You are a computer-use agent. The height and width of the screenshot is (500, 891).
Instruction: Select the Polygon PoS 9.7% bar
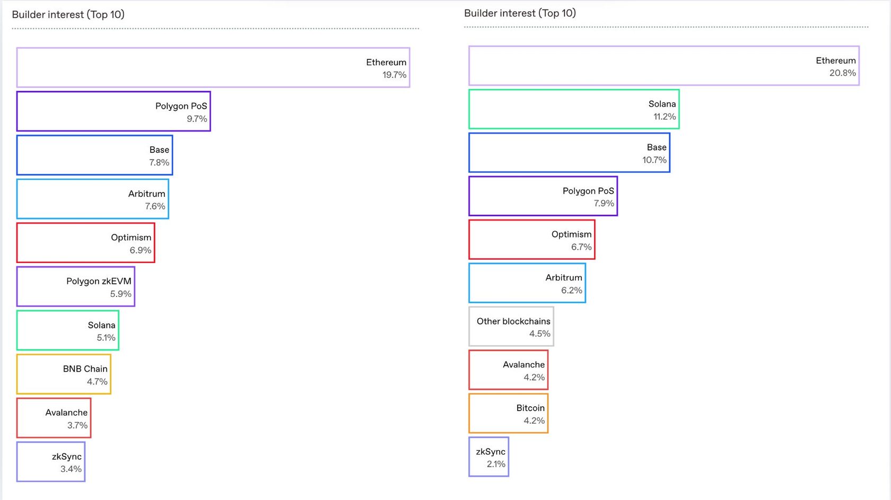click(x=113, y=111)
